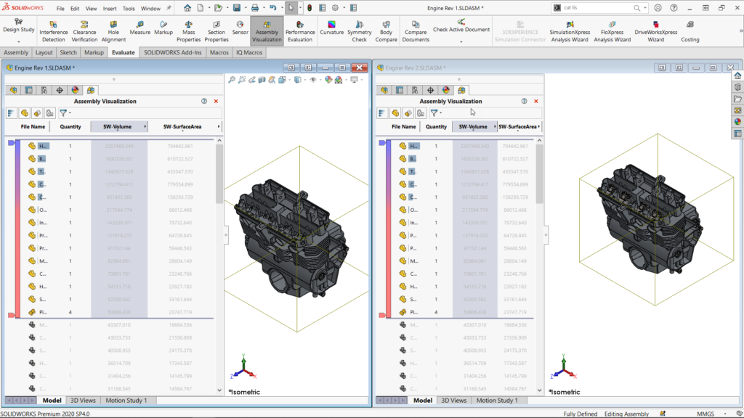Open Assembly Visualization help in Rev 1
Screen dimensions: 744x418
pyautogui.click(x=204, y=101)
